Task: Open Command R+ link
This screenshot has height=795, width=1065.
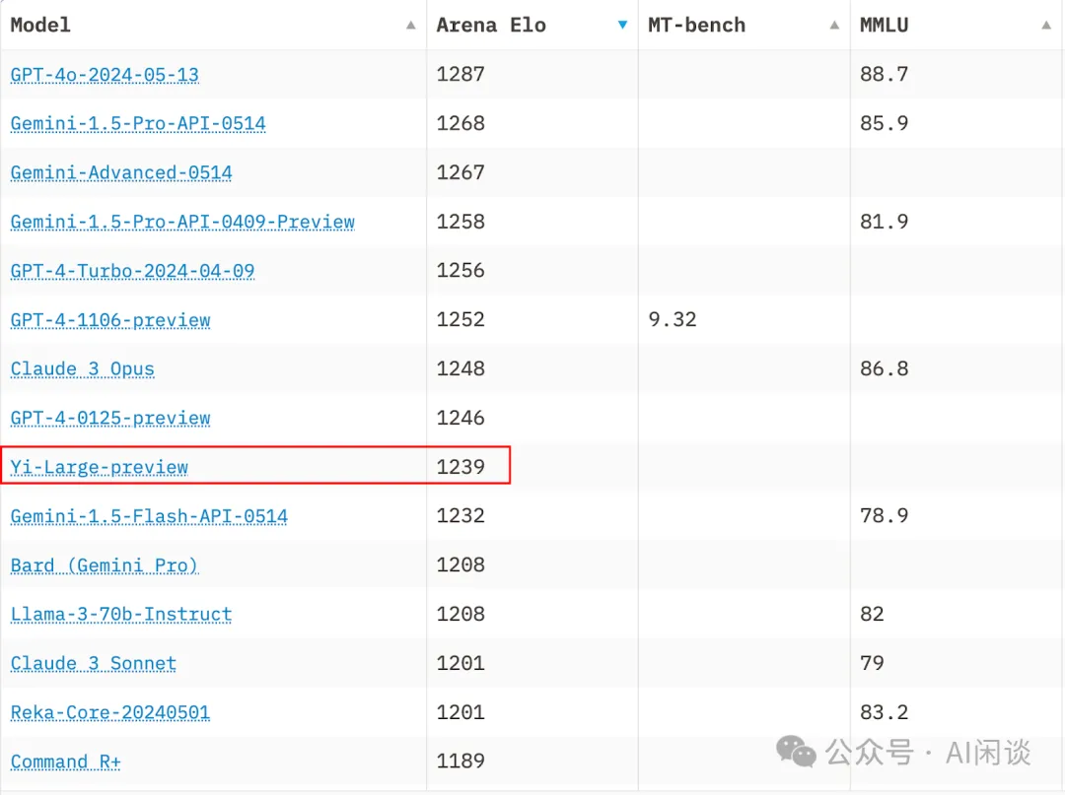Action: (65, 762)
